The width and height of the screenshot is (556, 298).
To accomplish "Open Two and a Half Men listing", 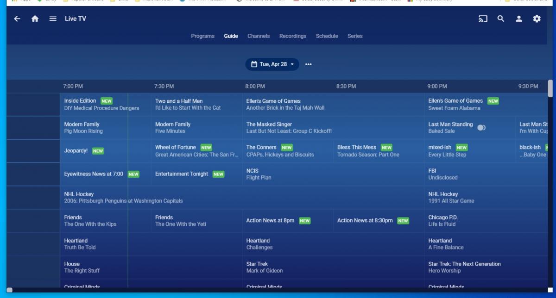I will click(x=196, y=105).
